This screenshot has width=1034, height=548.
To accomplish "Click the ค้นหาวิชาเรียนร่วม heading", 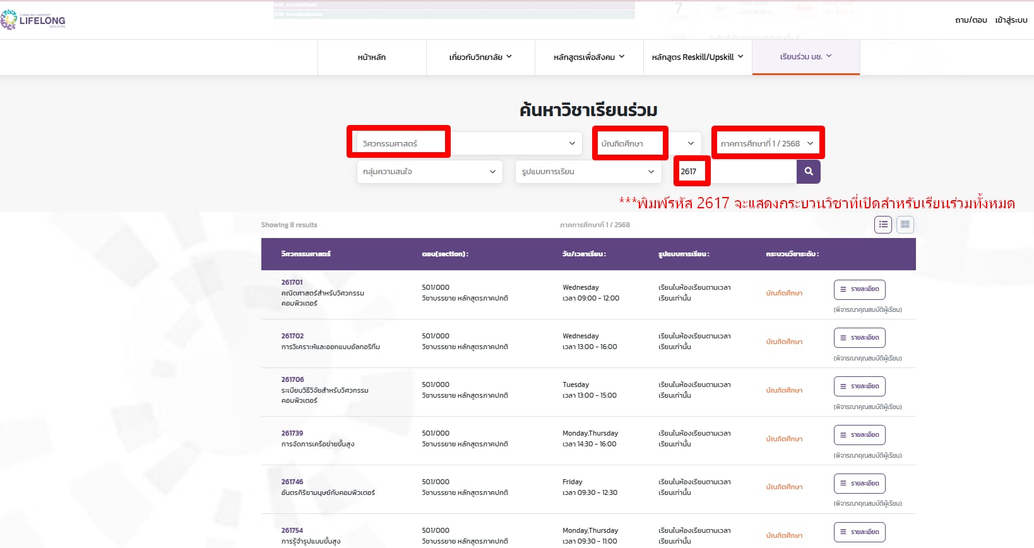I will [588, 110].
